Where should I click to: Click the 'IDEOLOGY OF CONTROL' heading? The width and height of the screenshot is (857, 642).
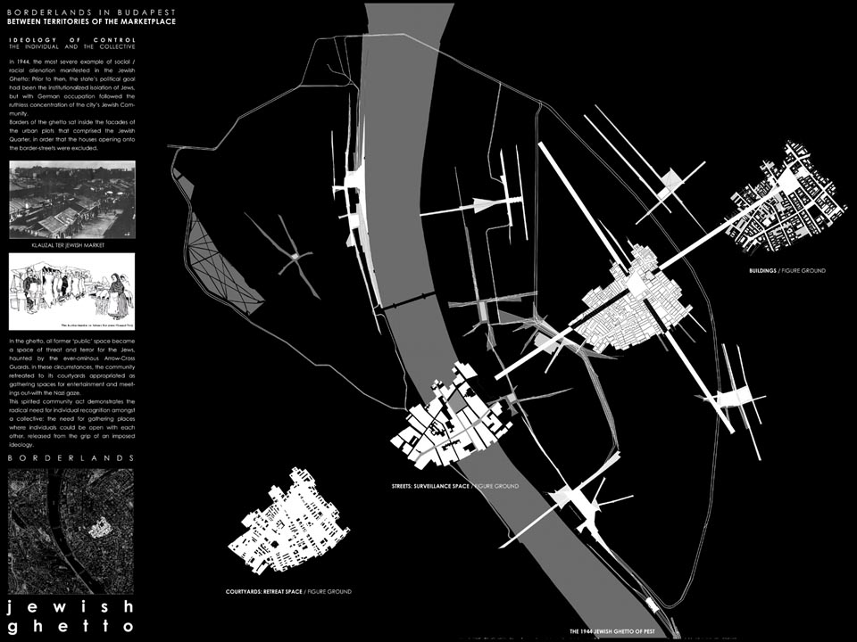pyautogui.click(x=71, y=40)
